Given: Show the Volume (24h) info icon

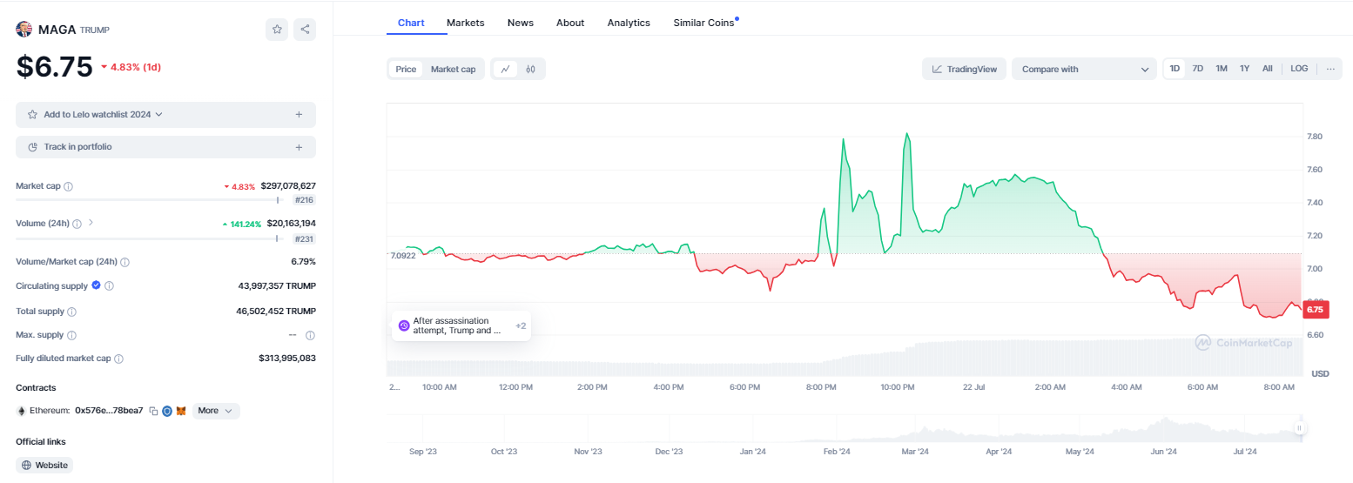Looking at the screenshot, I should point(77,224).
